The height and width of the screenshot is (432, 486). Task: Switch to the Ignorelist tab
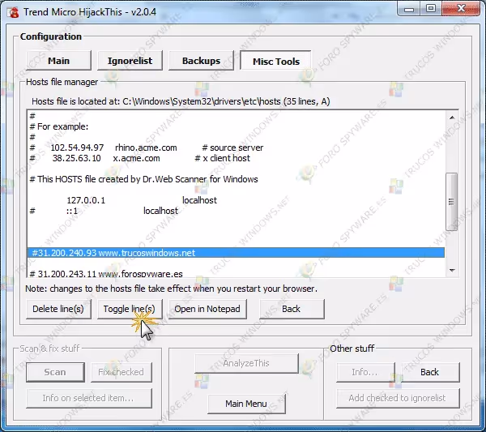[130, 61]
